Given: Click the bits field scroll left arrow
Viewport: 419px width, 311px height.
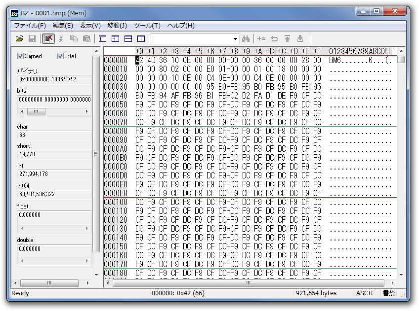Looking at the screenshot, I should 22,111.
